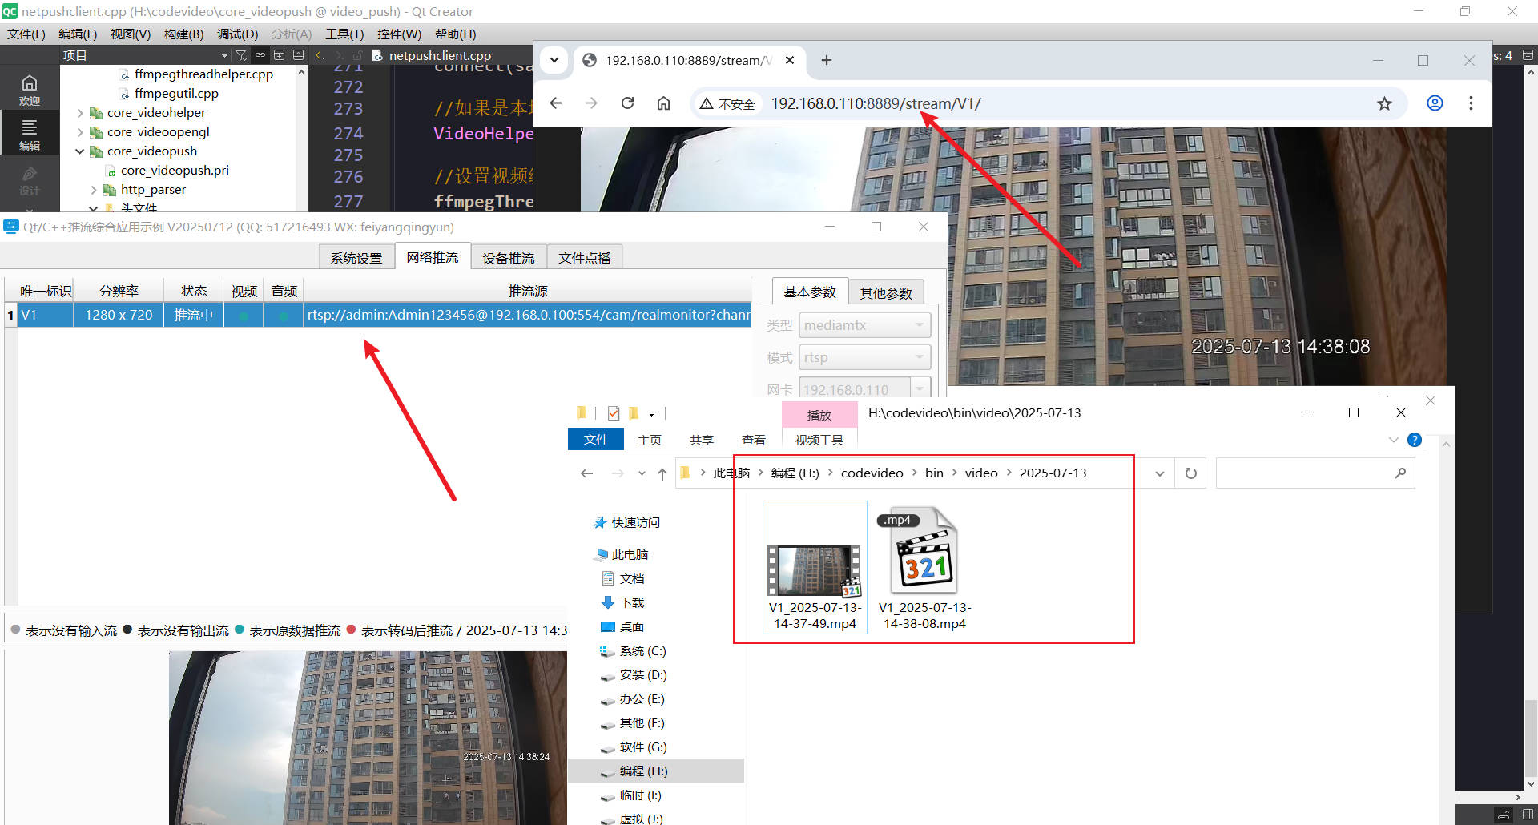Select the Edit mode icon in Qt Creator

[29, 132]
